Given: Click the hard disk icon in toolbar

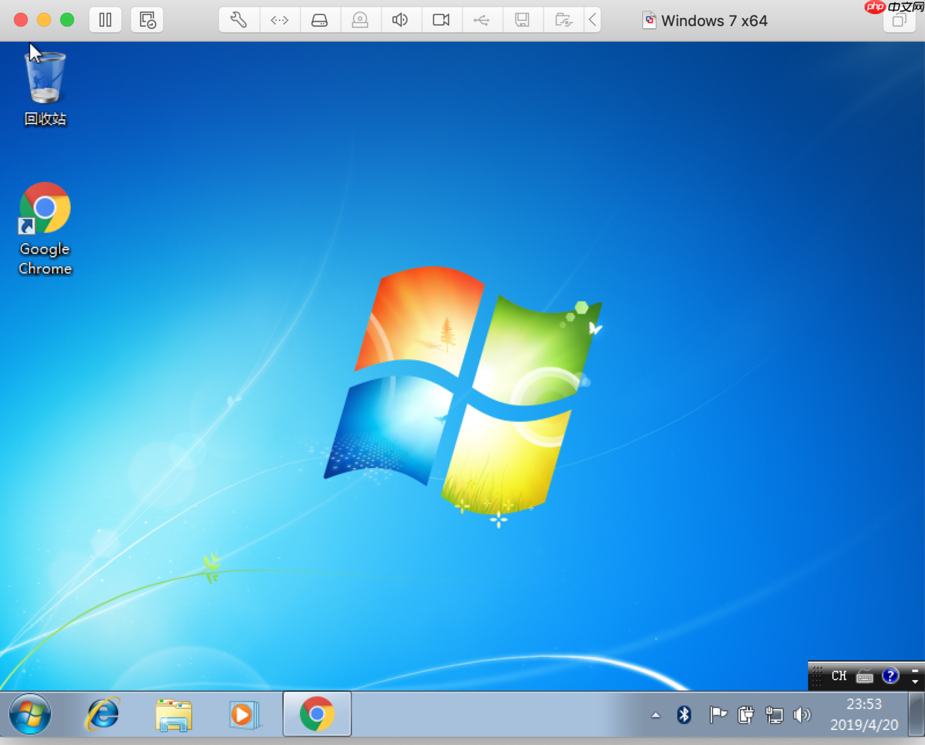Looking at the screenshot, I should pos(320,20).
